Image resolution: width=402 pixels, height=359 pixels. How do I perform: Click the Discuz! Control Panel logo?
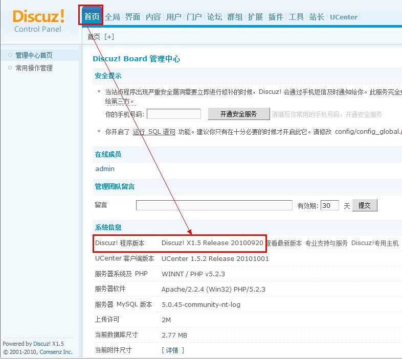38,21
